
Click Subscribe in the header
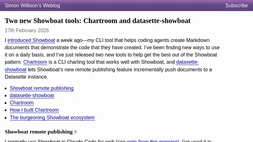coord(237,6)
